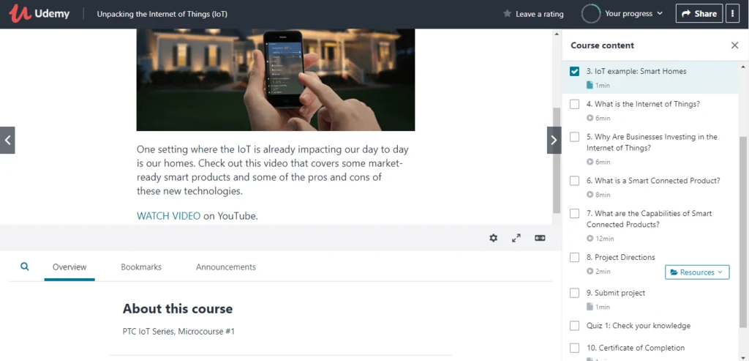Viewport: 749px width, 361px height.
Task: Open lecture 4 What is the Internet of Things
Action: [x=643, y=104]
